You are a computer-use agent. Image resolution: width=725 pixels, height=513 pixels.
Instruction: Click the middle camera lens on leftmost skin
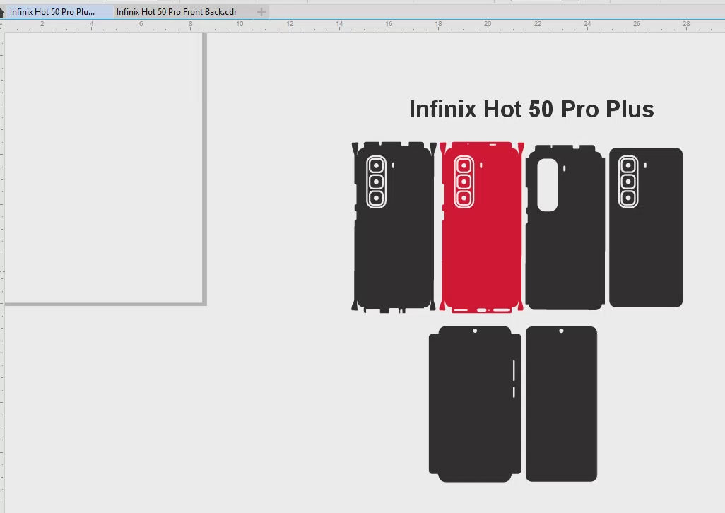(376, 182)
